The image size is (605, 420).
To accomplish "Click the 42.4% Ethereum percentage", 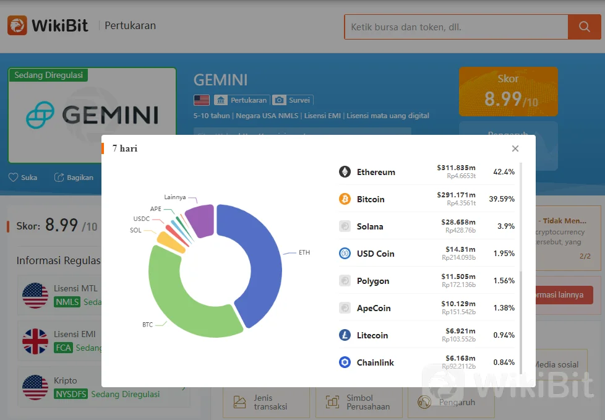I will click(x=504, y=172).
